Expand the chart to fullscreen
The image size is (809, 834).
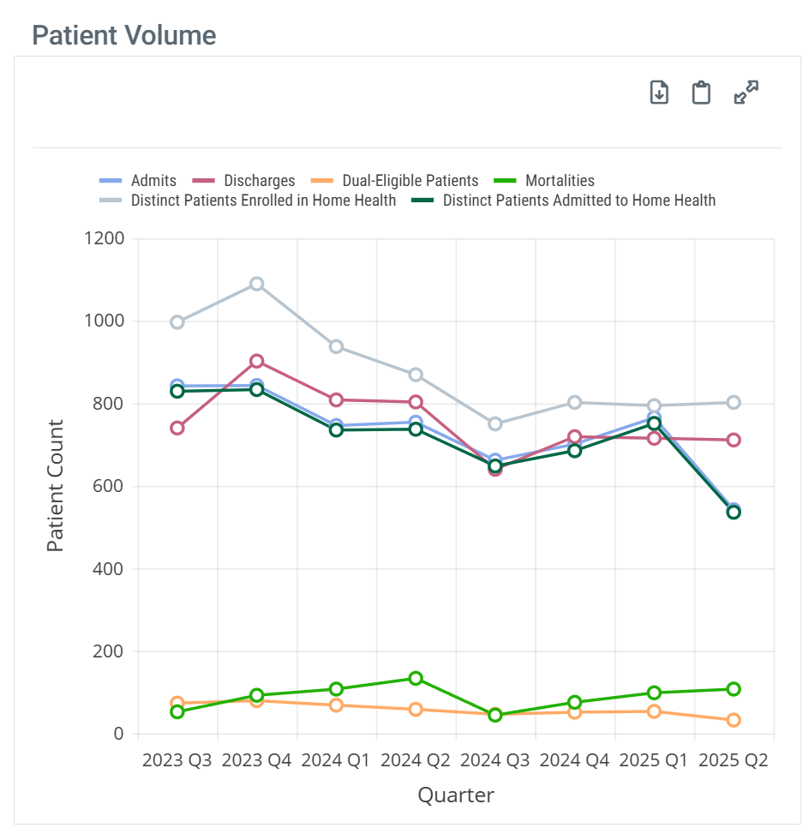(x=746, y=92)
